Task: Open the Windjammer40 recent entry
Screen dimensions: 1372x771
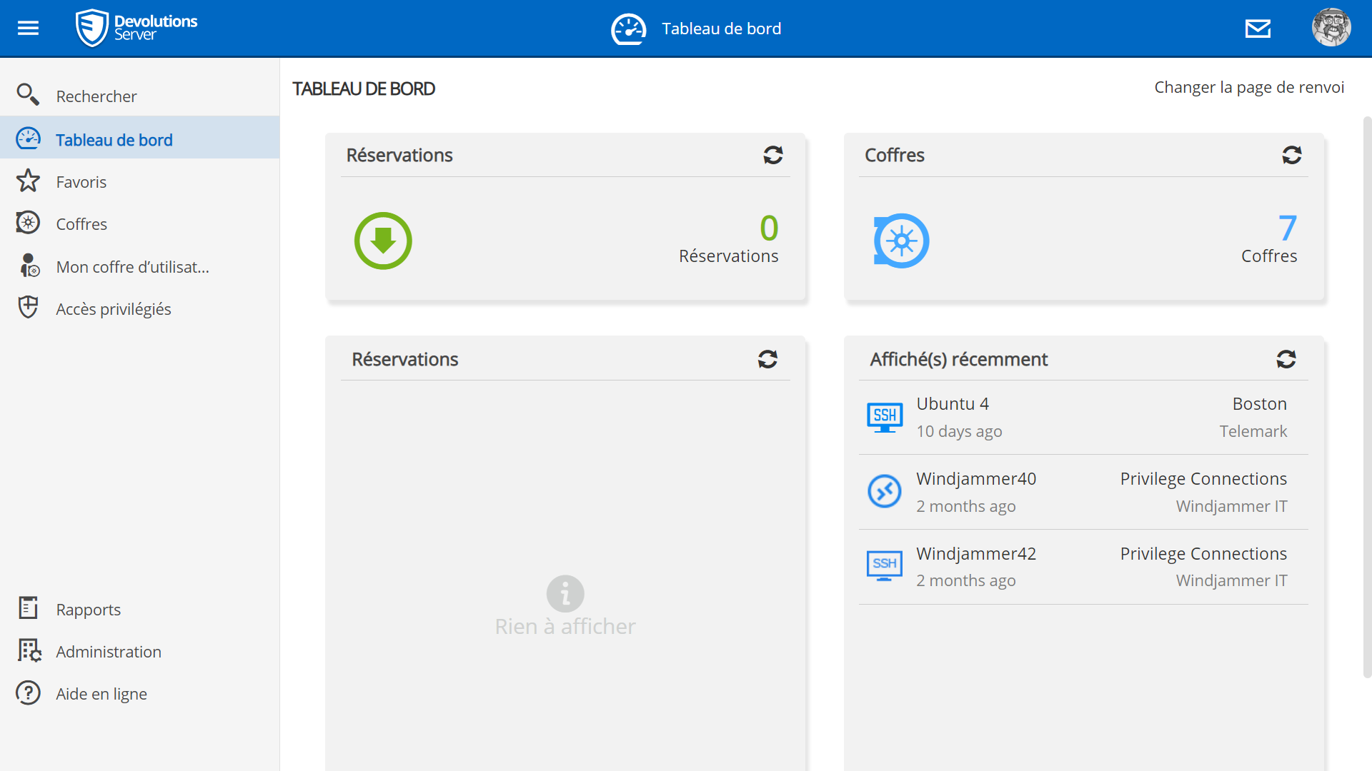Action: tap(975, 479)
